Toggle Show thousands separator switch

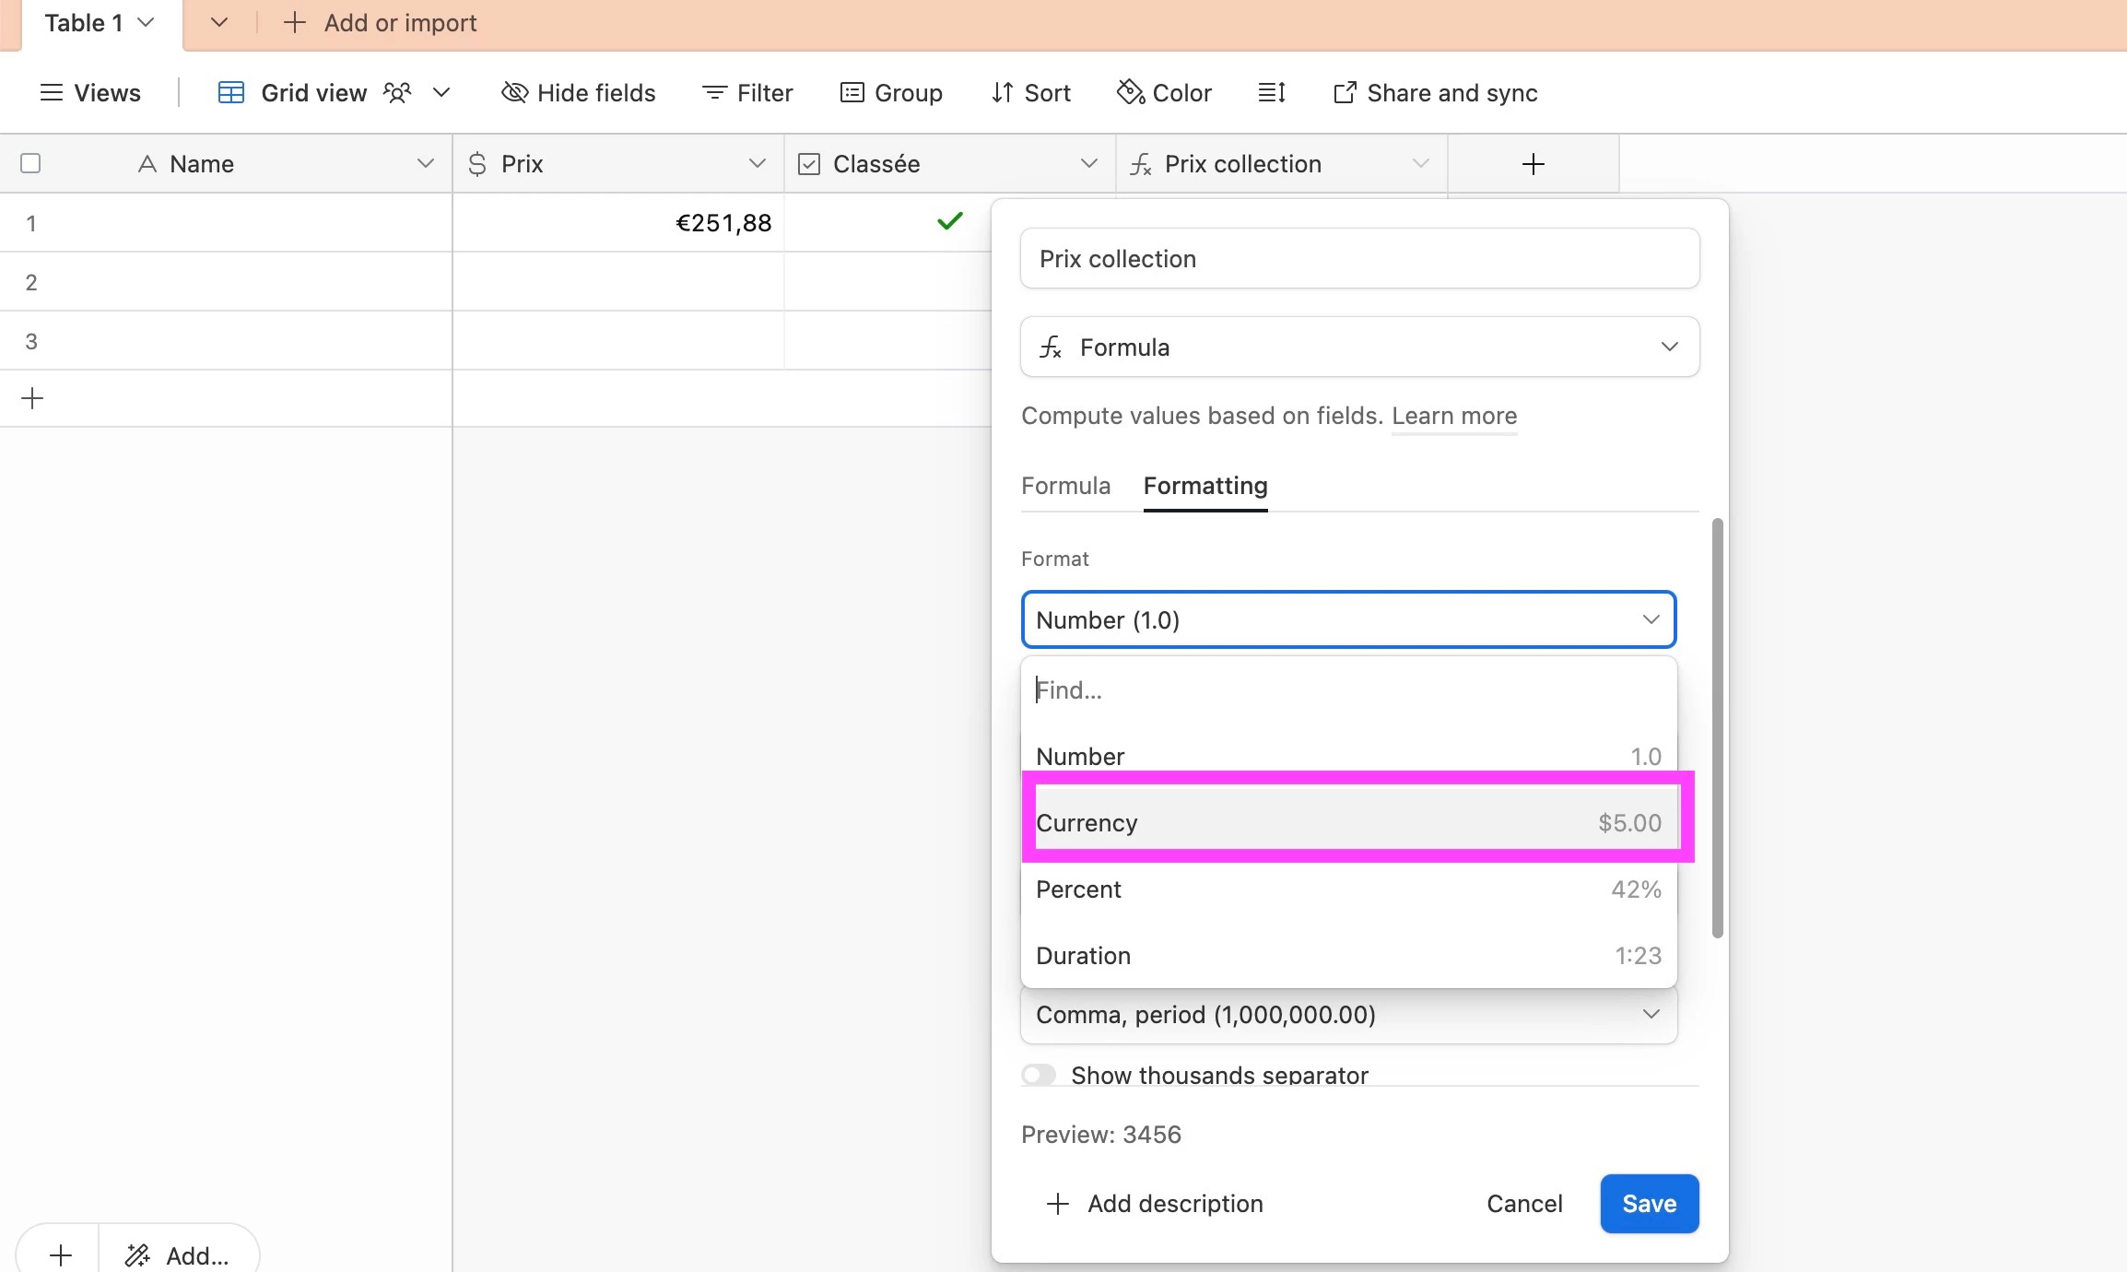[1039, 1075]
